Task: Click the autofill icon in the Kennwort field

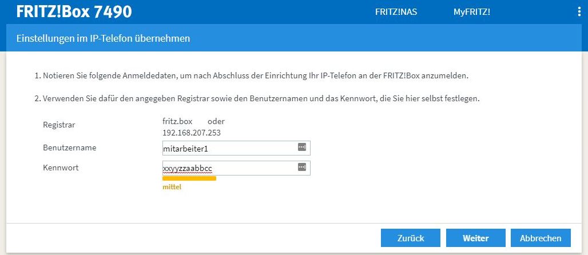Action: click(x=302, y=168)
